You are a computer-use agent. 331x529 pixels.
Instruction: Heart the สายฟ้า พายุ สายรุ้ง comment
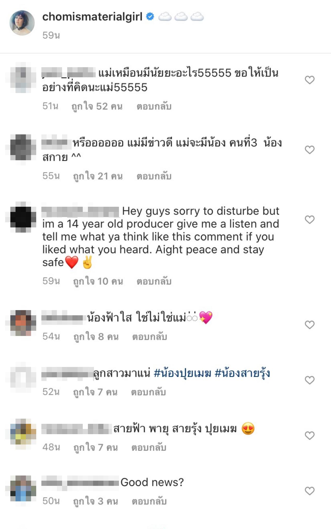310,436
